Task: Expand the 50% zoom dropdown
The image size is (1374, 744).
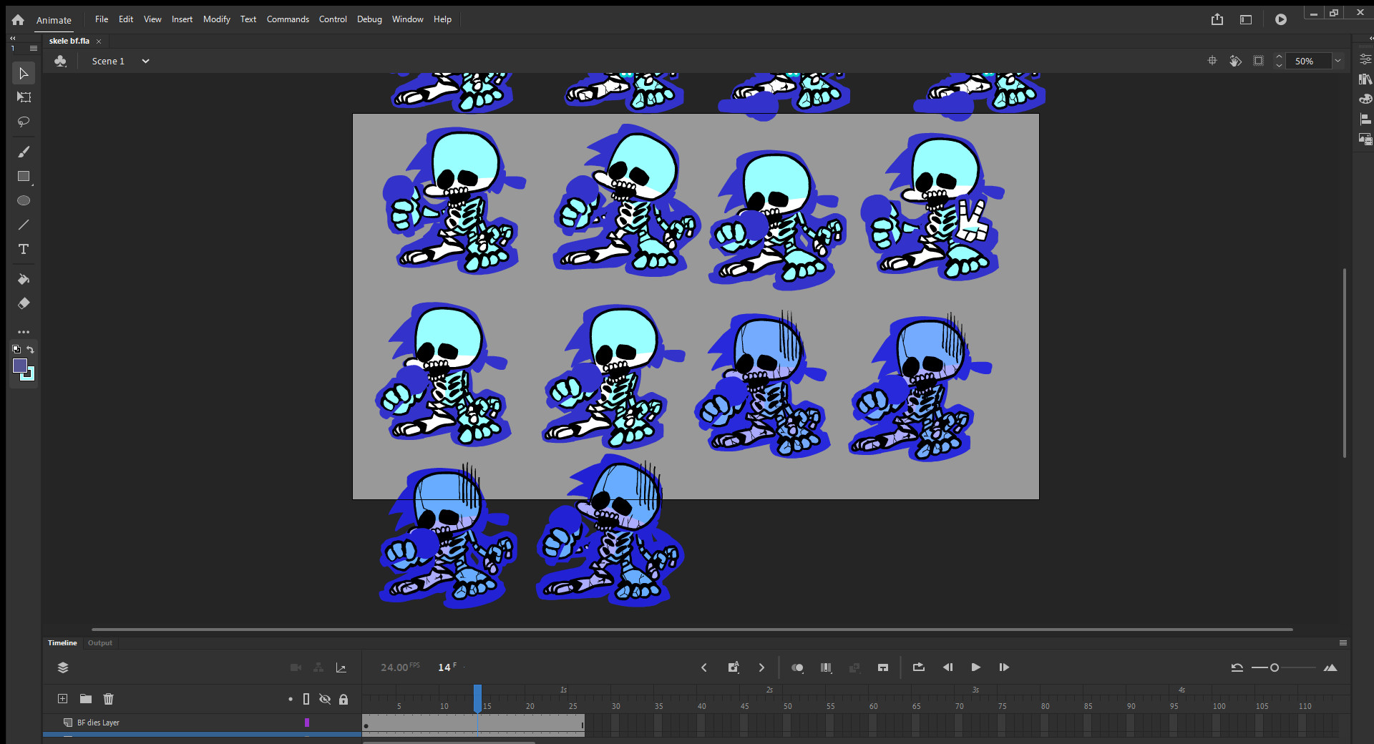Action: [x=1338, y=62]
